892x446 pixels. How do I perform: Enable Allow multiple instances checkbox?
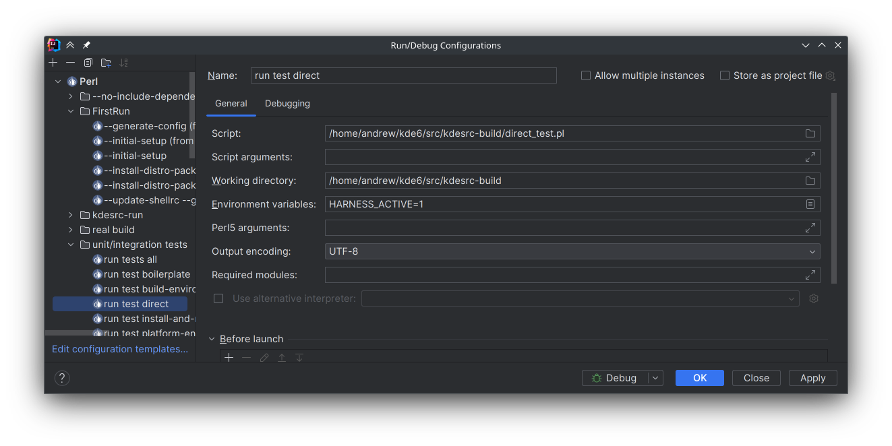pos(586,75)
